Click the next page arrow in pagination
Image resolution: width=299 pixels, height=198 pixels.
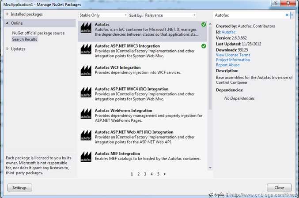pyautogui.click(x=165, y=174)
